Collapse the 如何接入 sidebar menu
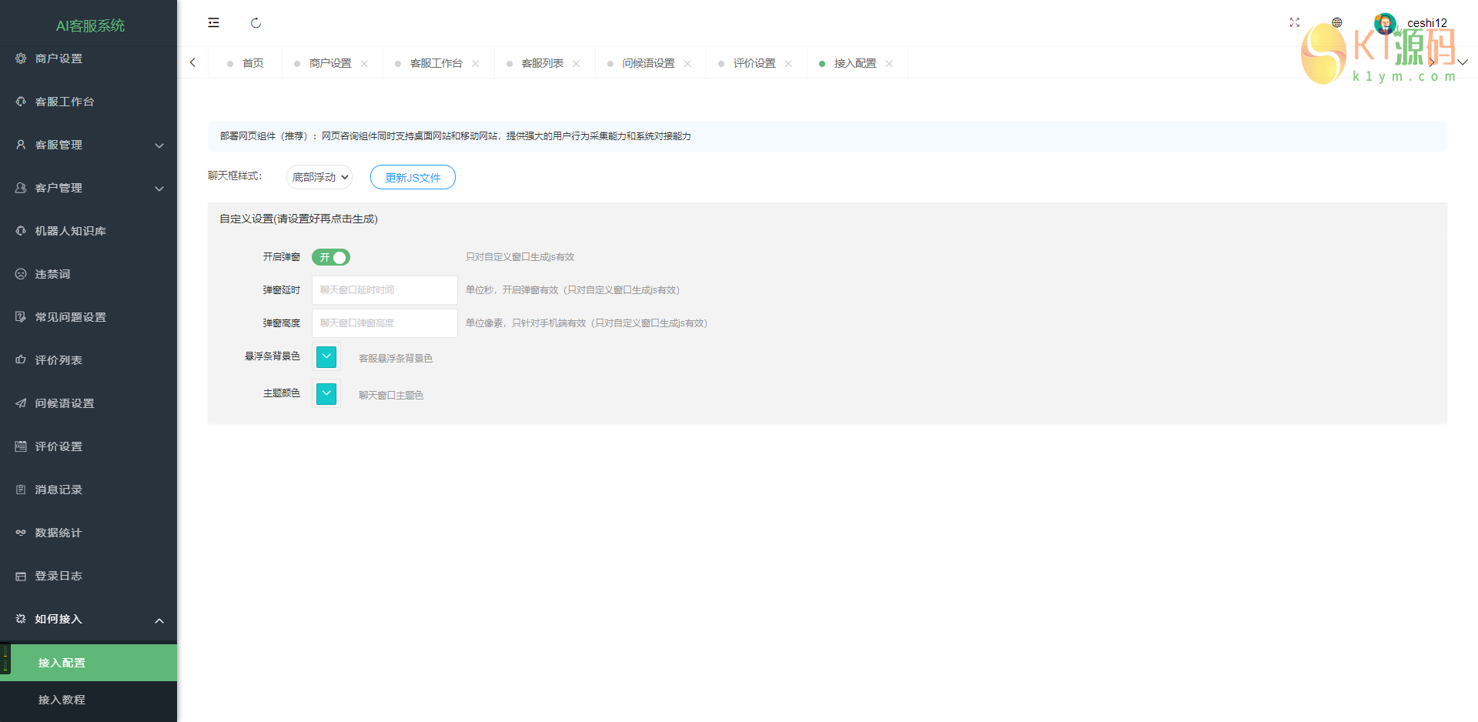 [x=89, y=619]
